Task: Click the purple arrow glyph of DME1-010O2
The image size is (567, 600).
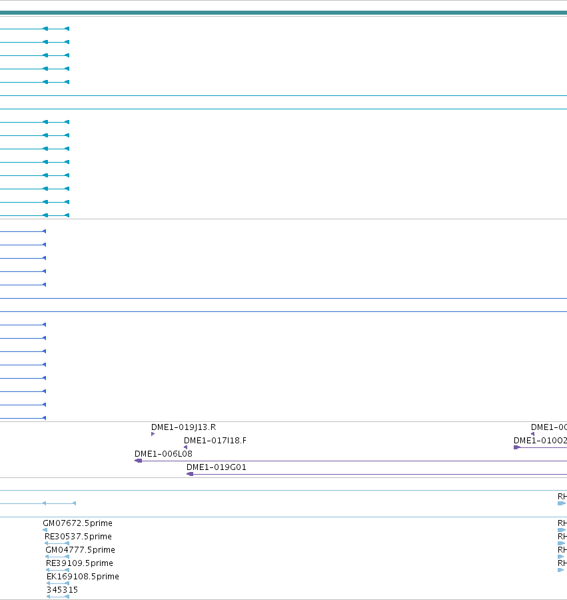Action: click(517, 447)
